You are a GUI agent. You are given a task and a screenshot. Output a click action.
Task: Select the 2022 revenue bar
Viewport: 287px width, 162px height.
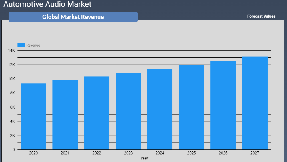point(97,113)
